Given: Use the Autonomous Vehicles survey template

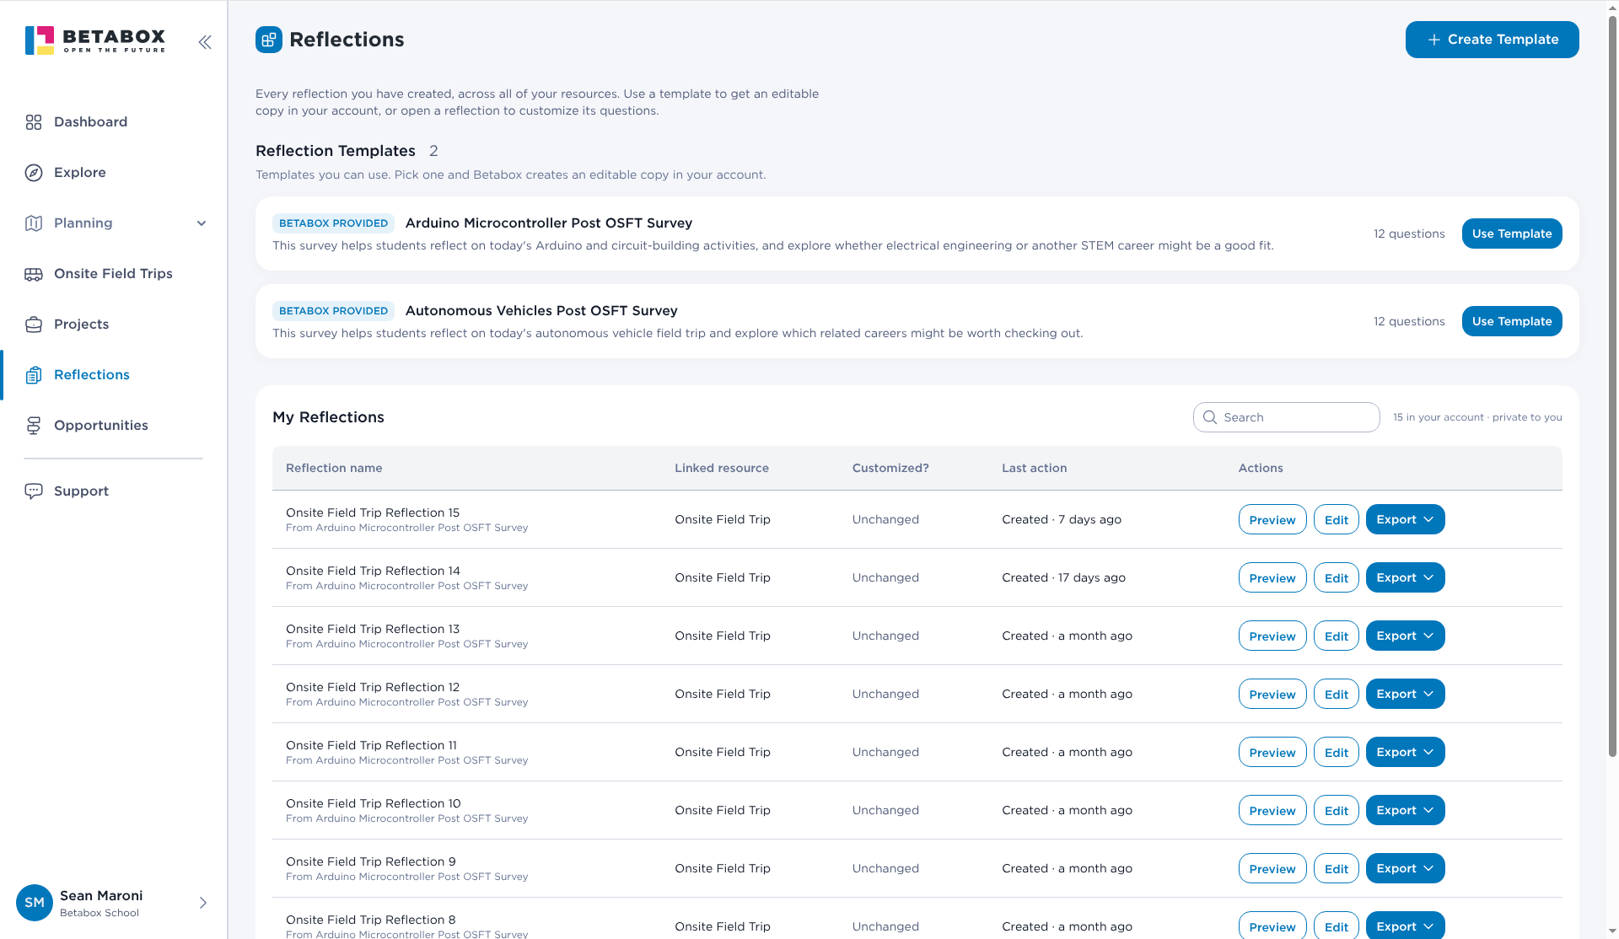Looking at the screenshot, I should [x=1512, y=321].
